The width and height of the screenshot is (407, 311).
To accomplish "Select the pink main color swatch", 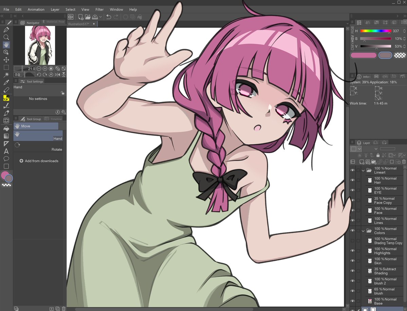I will [364, 55].
